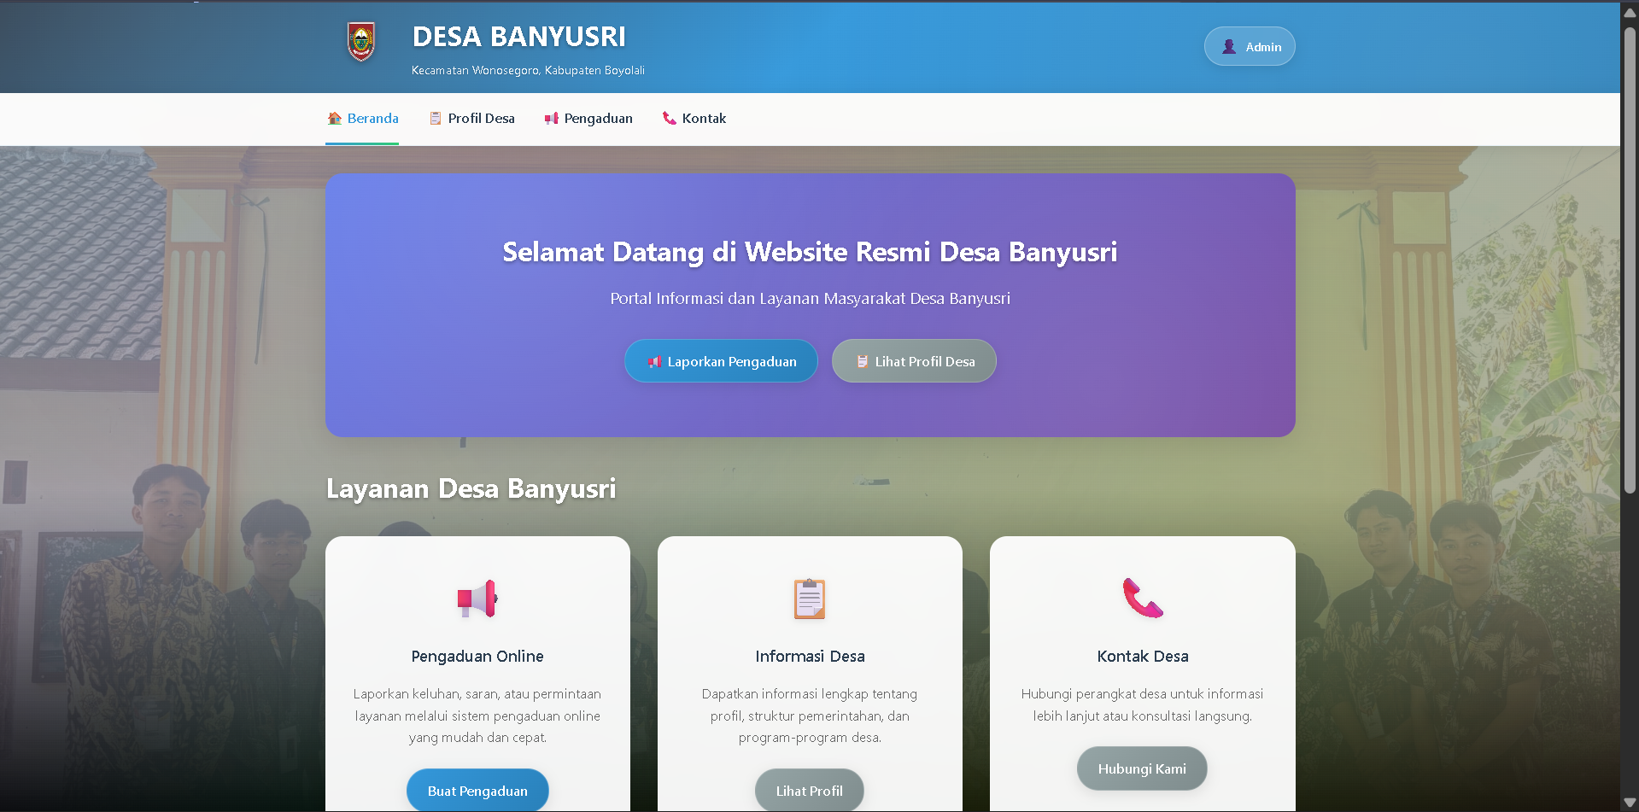Click clipboard icon in Lihat Profil Desa button
Image resolution: width=1639 pixels, height=812 pixels.
(862, 362)
